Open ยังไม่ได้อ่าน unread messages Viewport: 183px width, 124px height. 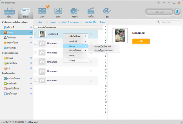[x=17, y=63]
